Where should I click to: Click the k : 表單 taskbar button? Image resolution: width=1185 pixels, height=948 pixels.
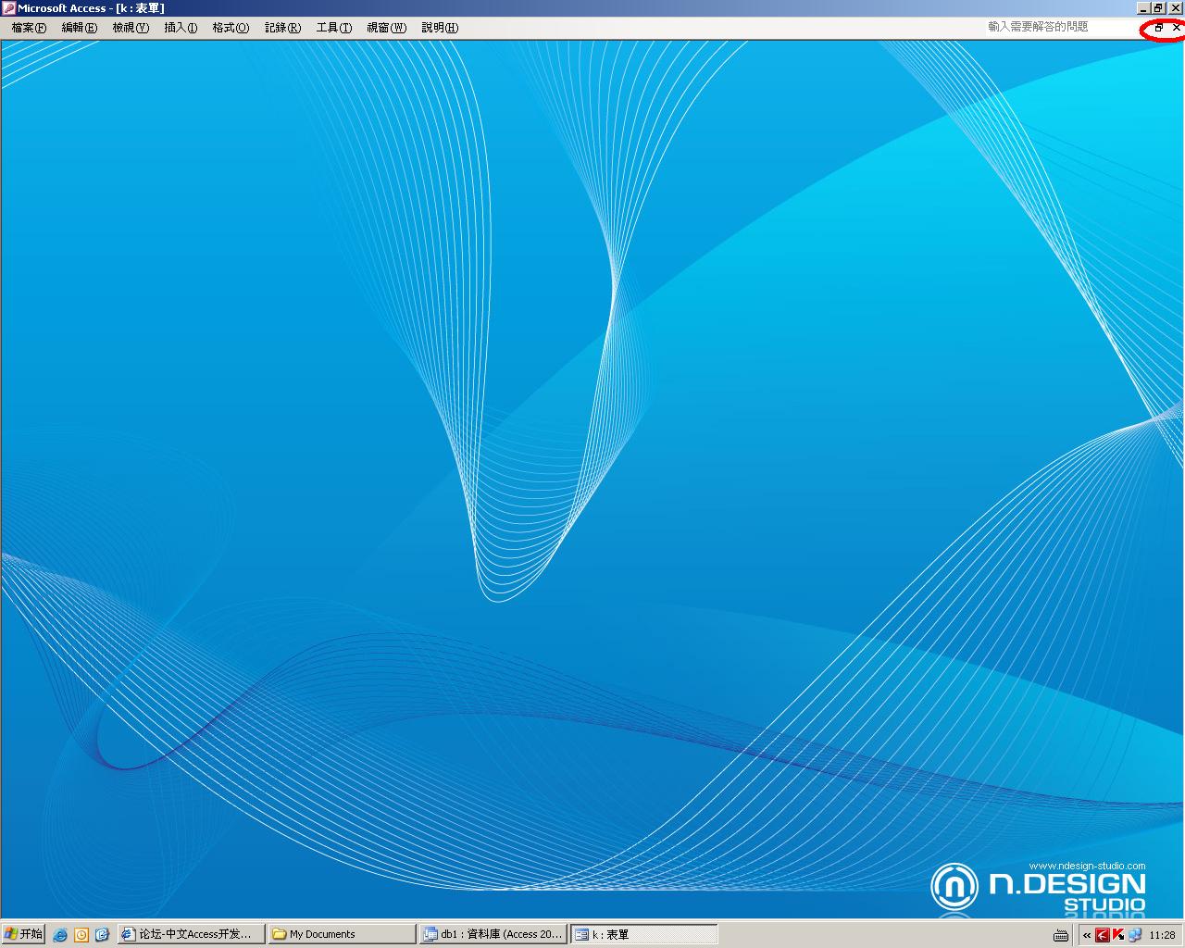[x=643, y=934]
